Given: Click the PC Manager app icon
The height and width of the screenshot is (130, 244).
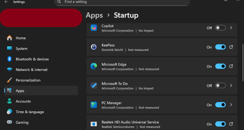Looking at the screenshot, I should 94,105.
